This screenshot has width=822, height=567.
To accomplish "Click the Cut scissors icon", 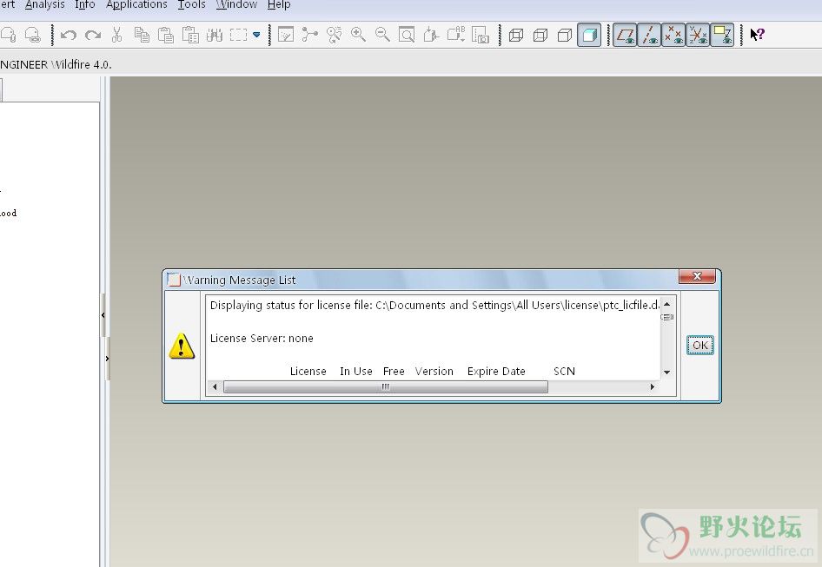I will point(117,35).
